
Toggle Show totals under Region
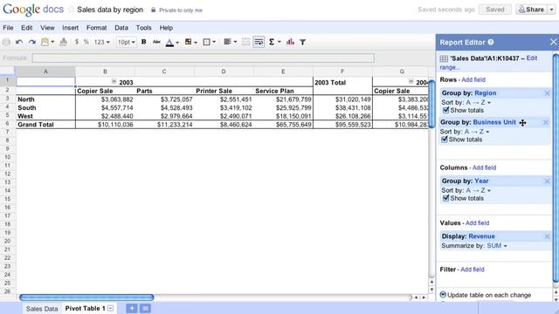(x=445, y=110)
